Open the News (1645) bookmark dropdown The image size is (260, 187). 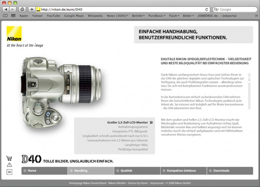coord(117,16)
